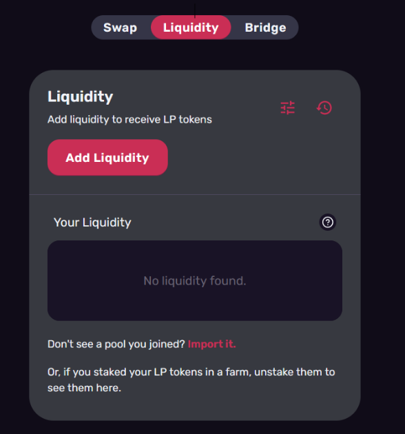Select the Liquidity tab
Viewport: 405px width, 434px height.
[191, 28]
